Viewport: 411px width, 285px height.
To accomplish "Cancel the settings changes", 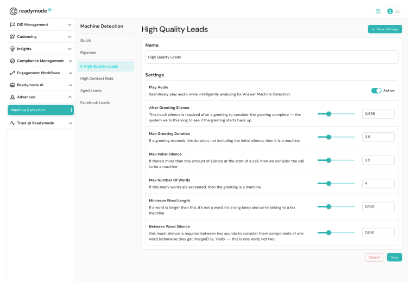I will coord(374,257).
